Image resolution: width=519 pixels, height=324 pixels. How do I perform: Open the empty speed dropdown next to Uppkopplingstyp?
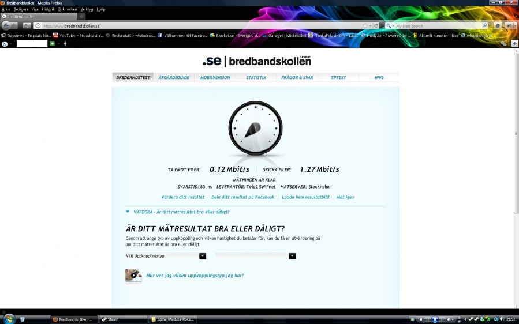tap(256, 256)
